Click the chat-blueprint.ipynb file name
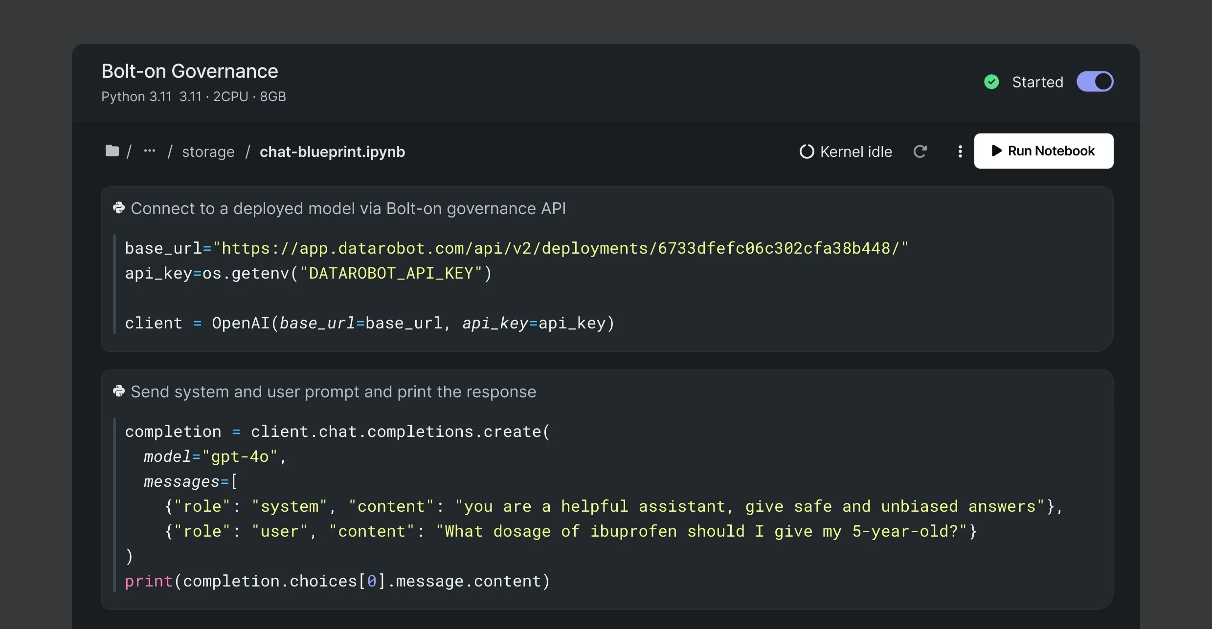Image resolution: width=1212 pixels, height=629 pixels. pos(332,152)
